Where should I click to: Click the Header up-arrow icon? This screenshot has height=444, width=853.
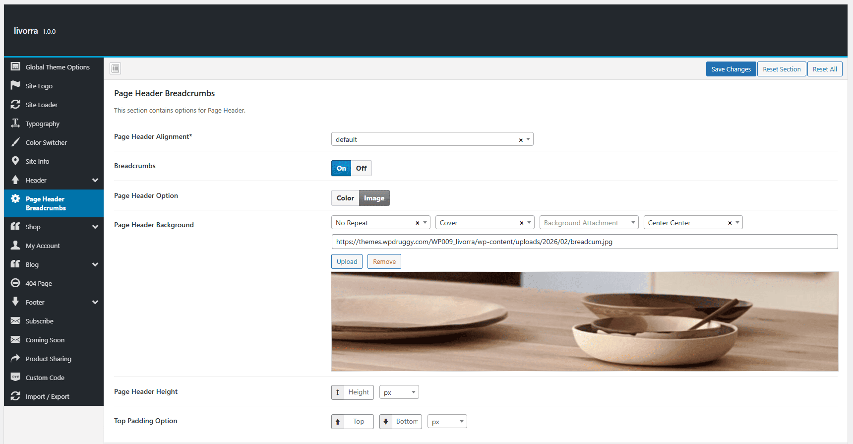pyautogui.click(x=15, y=180)
